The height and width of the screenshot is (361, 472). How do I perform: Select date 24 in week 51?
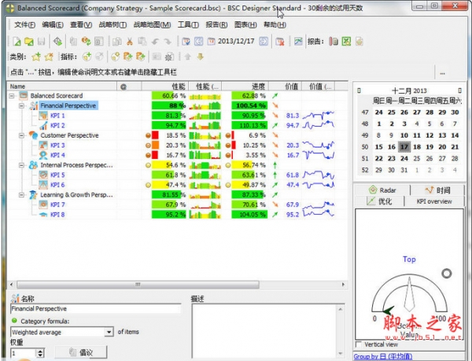click(x=404, y=159)
